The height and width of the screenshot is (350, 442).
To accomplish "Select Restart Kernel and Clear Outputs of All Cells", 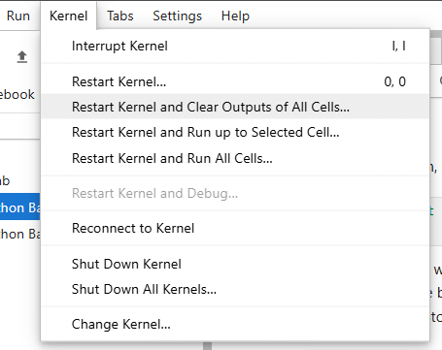I will [235, 107].
